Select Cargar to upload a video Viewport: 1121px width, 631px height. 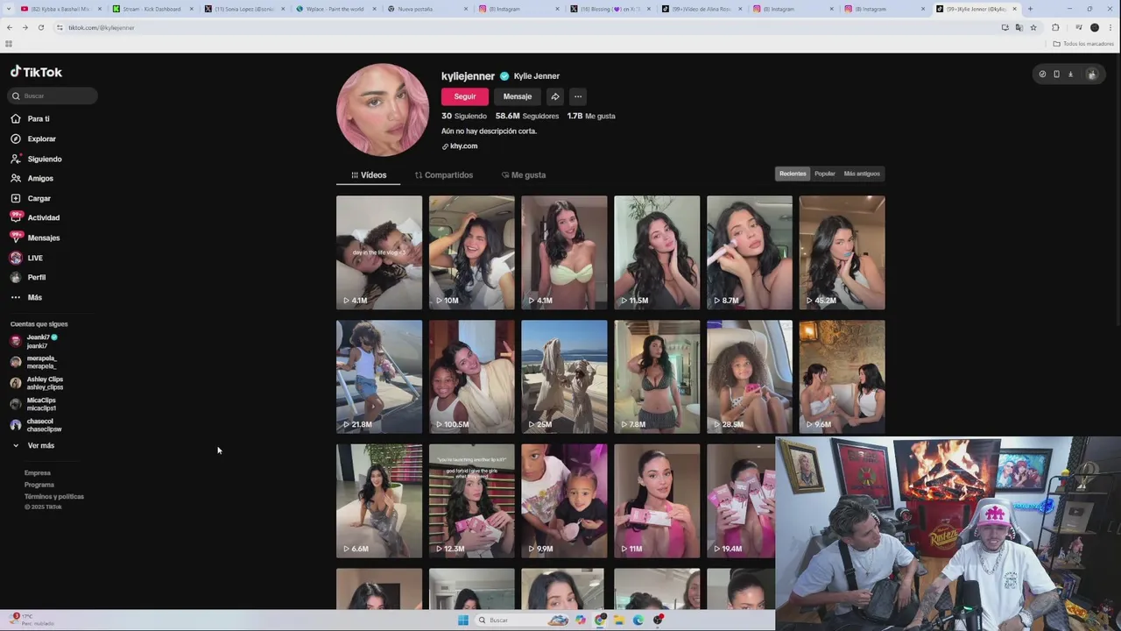coord(31,198)
